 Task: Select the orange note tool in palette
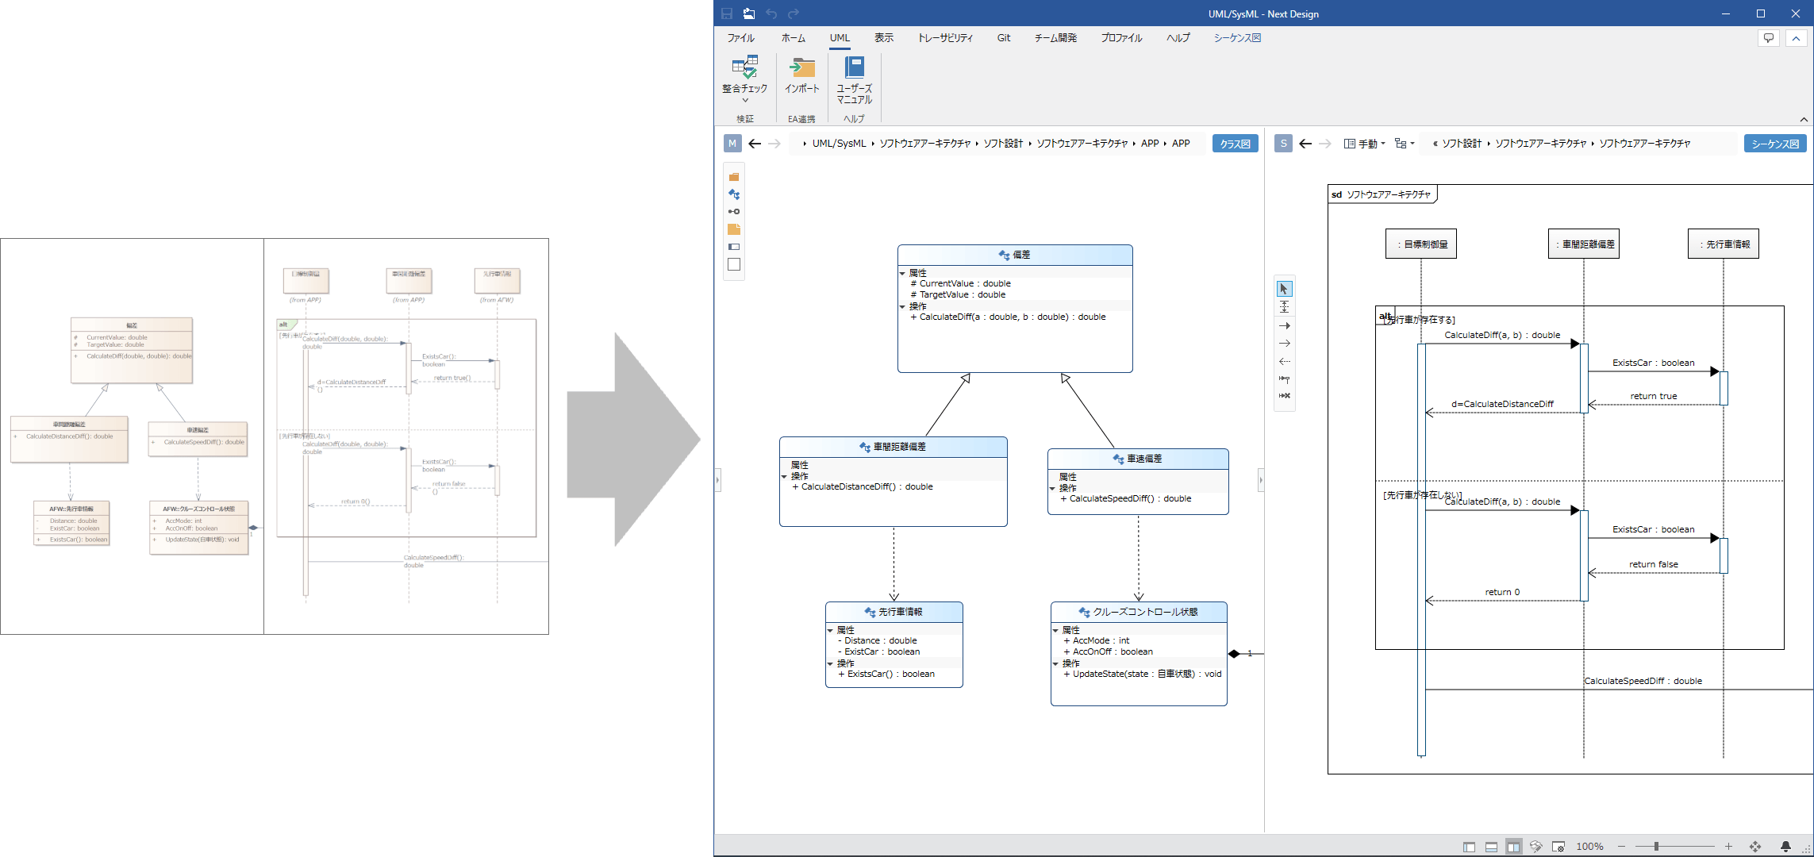734,229
